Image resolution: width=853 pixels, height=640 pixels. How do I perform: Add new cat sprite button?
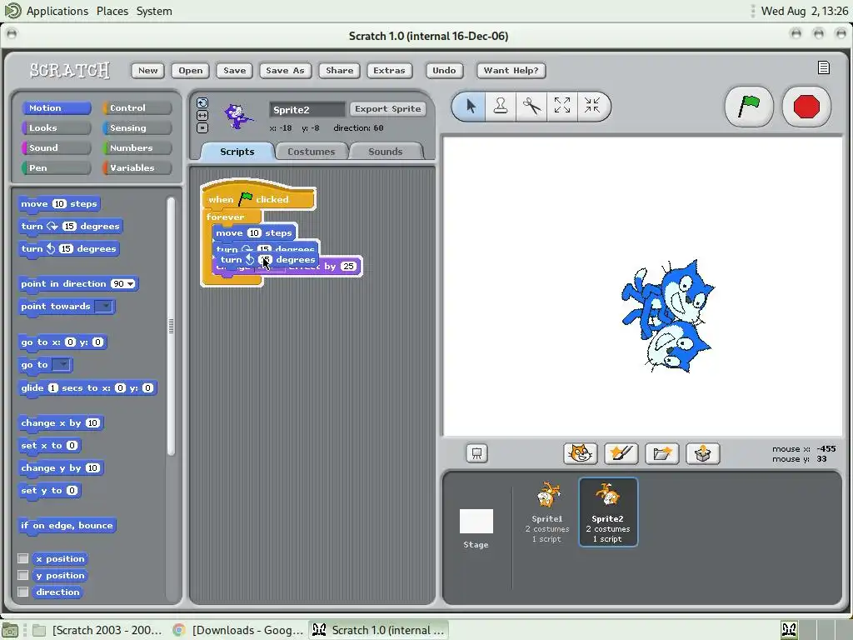point(580,453)
